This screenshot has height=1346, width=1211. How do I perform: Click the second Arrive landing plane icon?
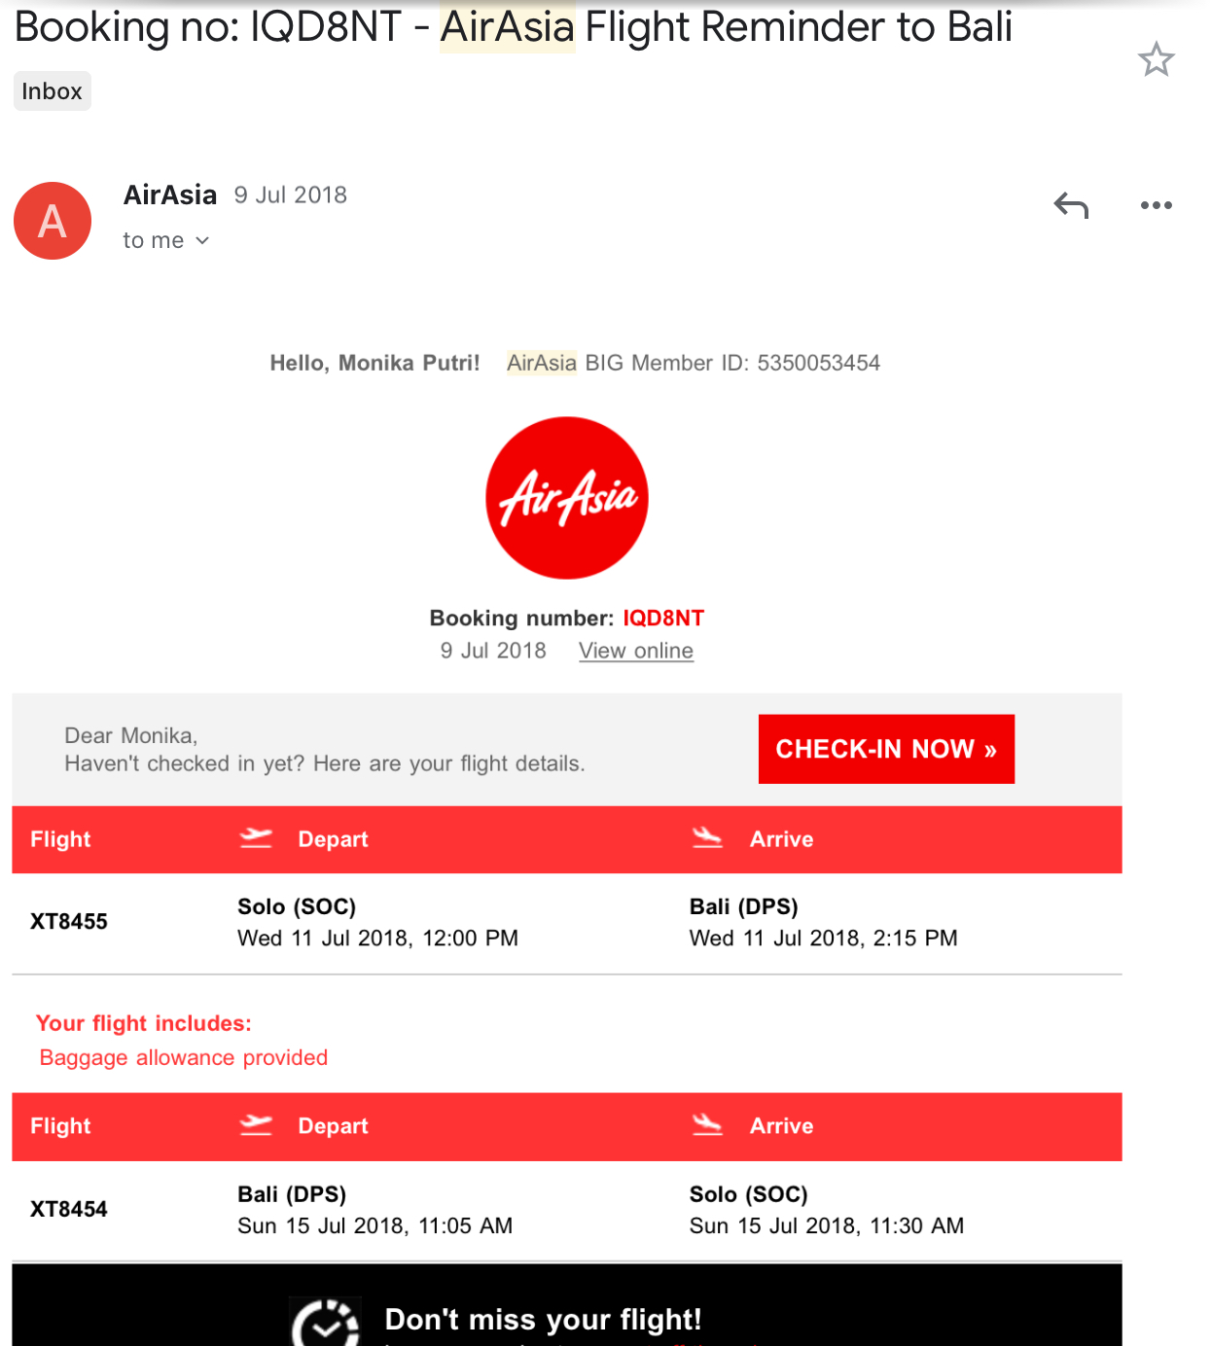pyautogui.click(x=707, y=1125)
